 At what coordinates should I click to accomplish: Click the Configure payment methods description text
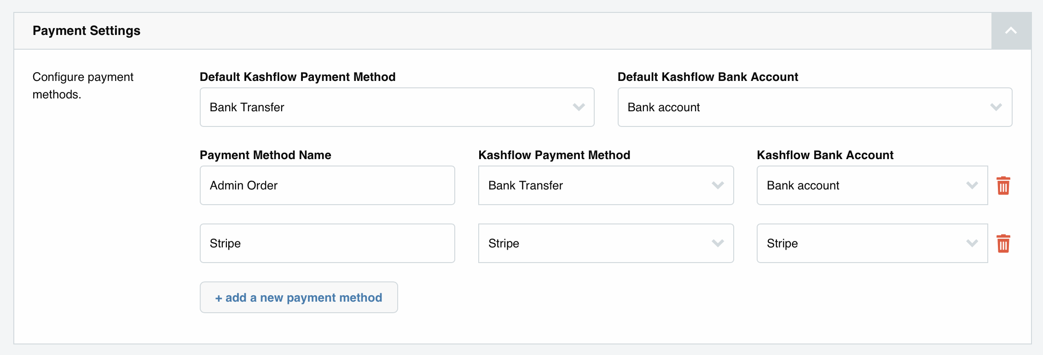tap(83, 86)
